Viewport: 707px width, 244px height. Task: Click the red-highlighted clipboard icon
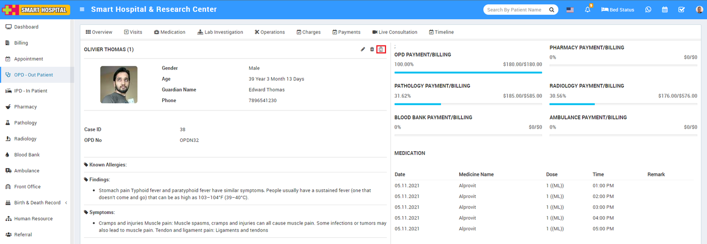pyautogui.click(x=381, y=50)
